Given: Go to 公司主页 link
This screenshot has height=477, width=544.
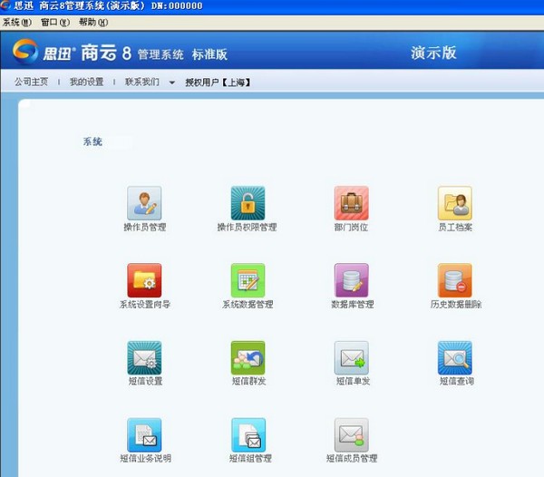Looking at the screenshot, I should [31, 82].
